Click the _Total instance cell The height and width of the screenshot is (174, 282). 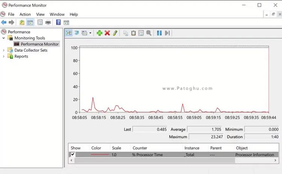(189, 154)
